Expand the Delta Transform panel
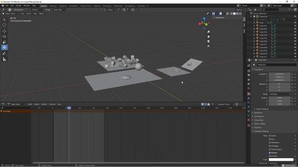This screenshot has height=167, width=298. (262, 109)
